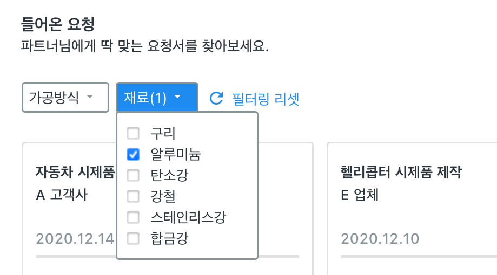Select the 합금강 checkbox

coord(133,238)
